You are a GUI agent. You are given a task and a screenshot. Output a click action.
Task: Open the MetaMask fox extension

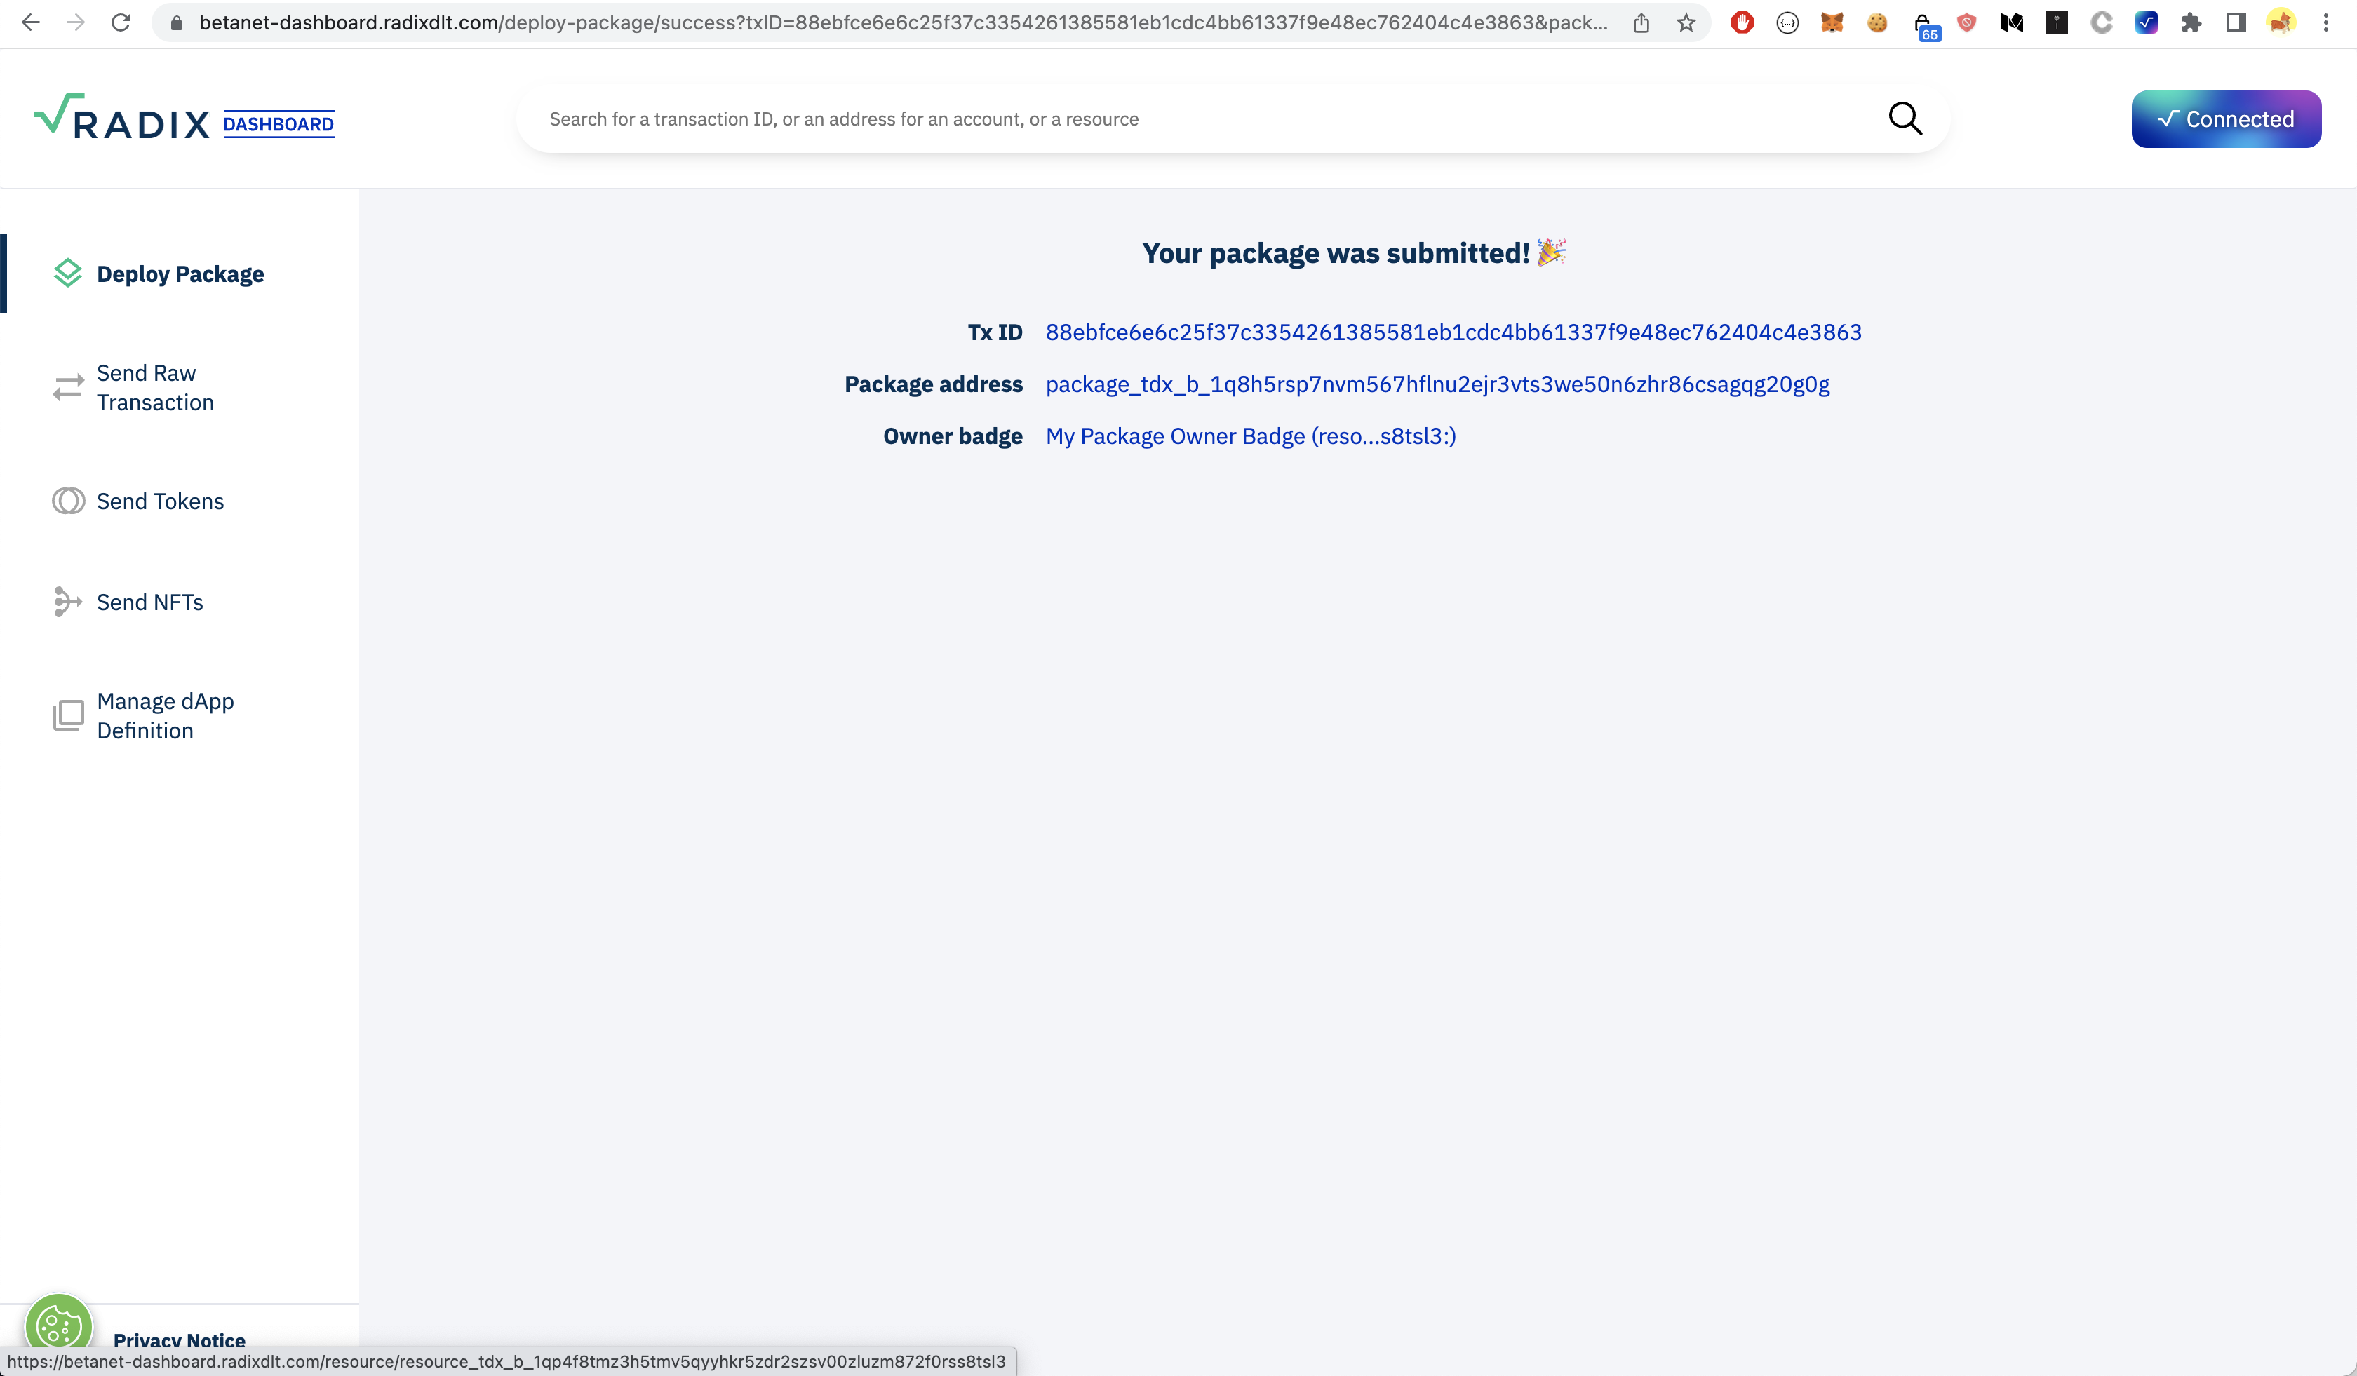click(1832, 22)
